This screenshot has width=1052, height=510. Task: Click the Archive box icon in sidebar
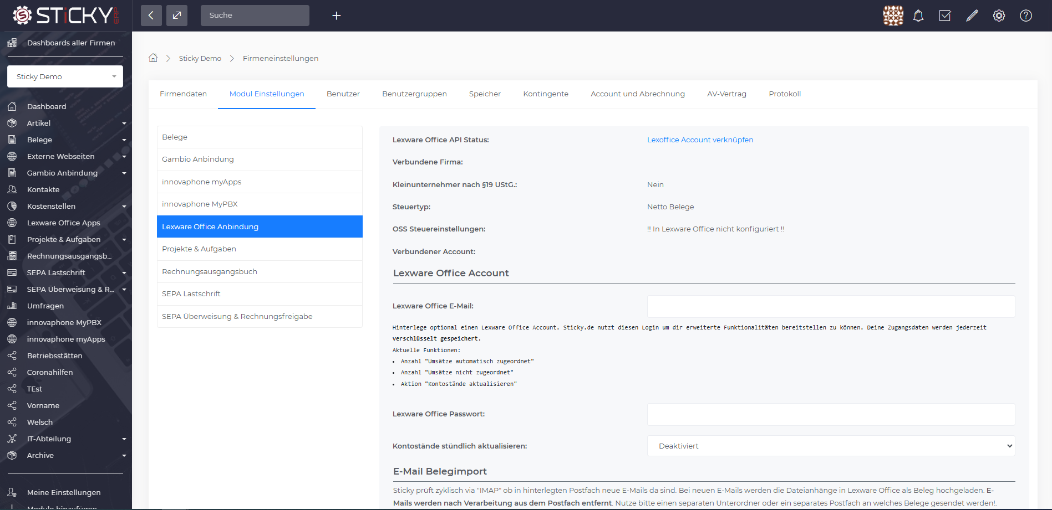[x=12, y=455]
